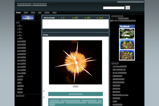
Task: Open the YouTube link in right sidebar
Action: [x=120, y=95]
